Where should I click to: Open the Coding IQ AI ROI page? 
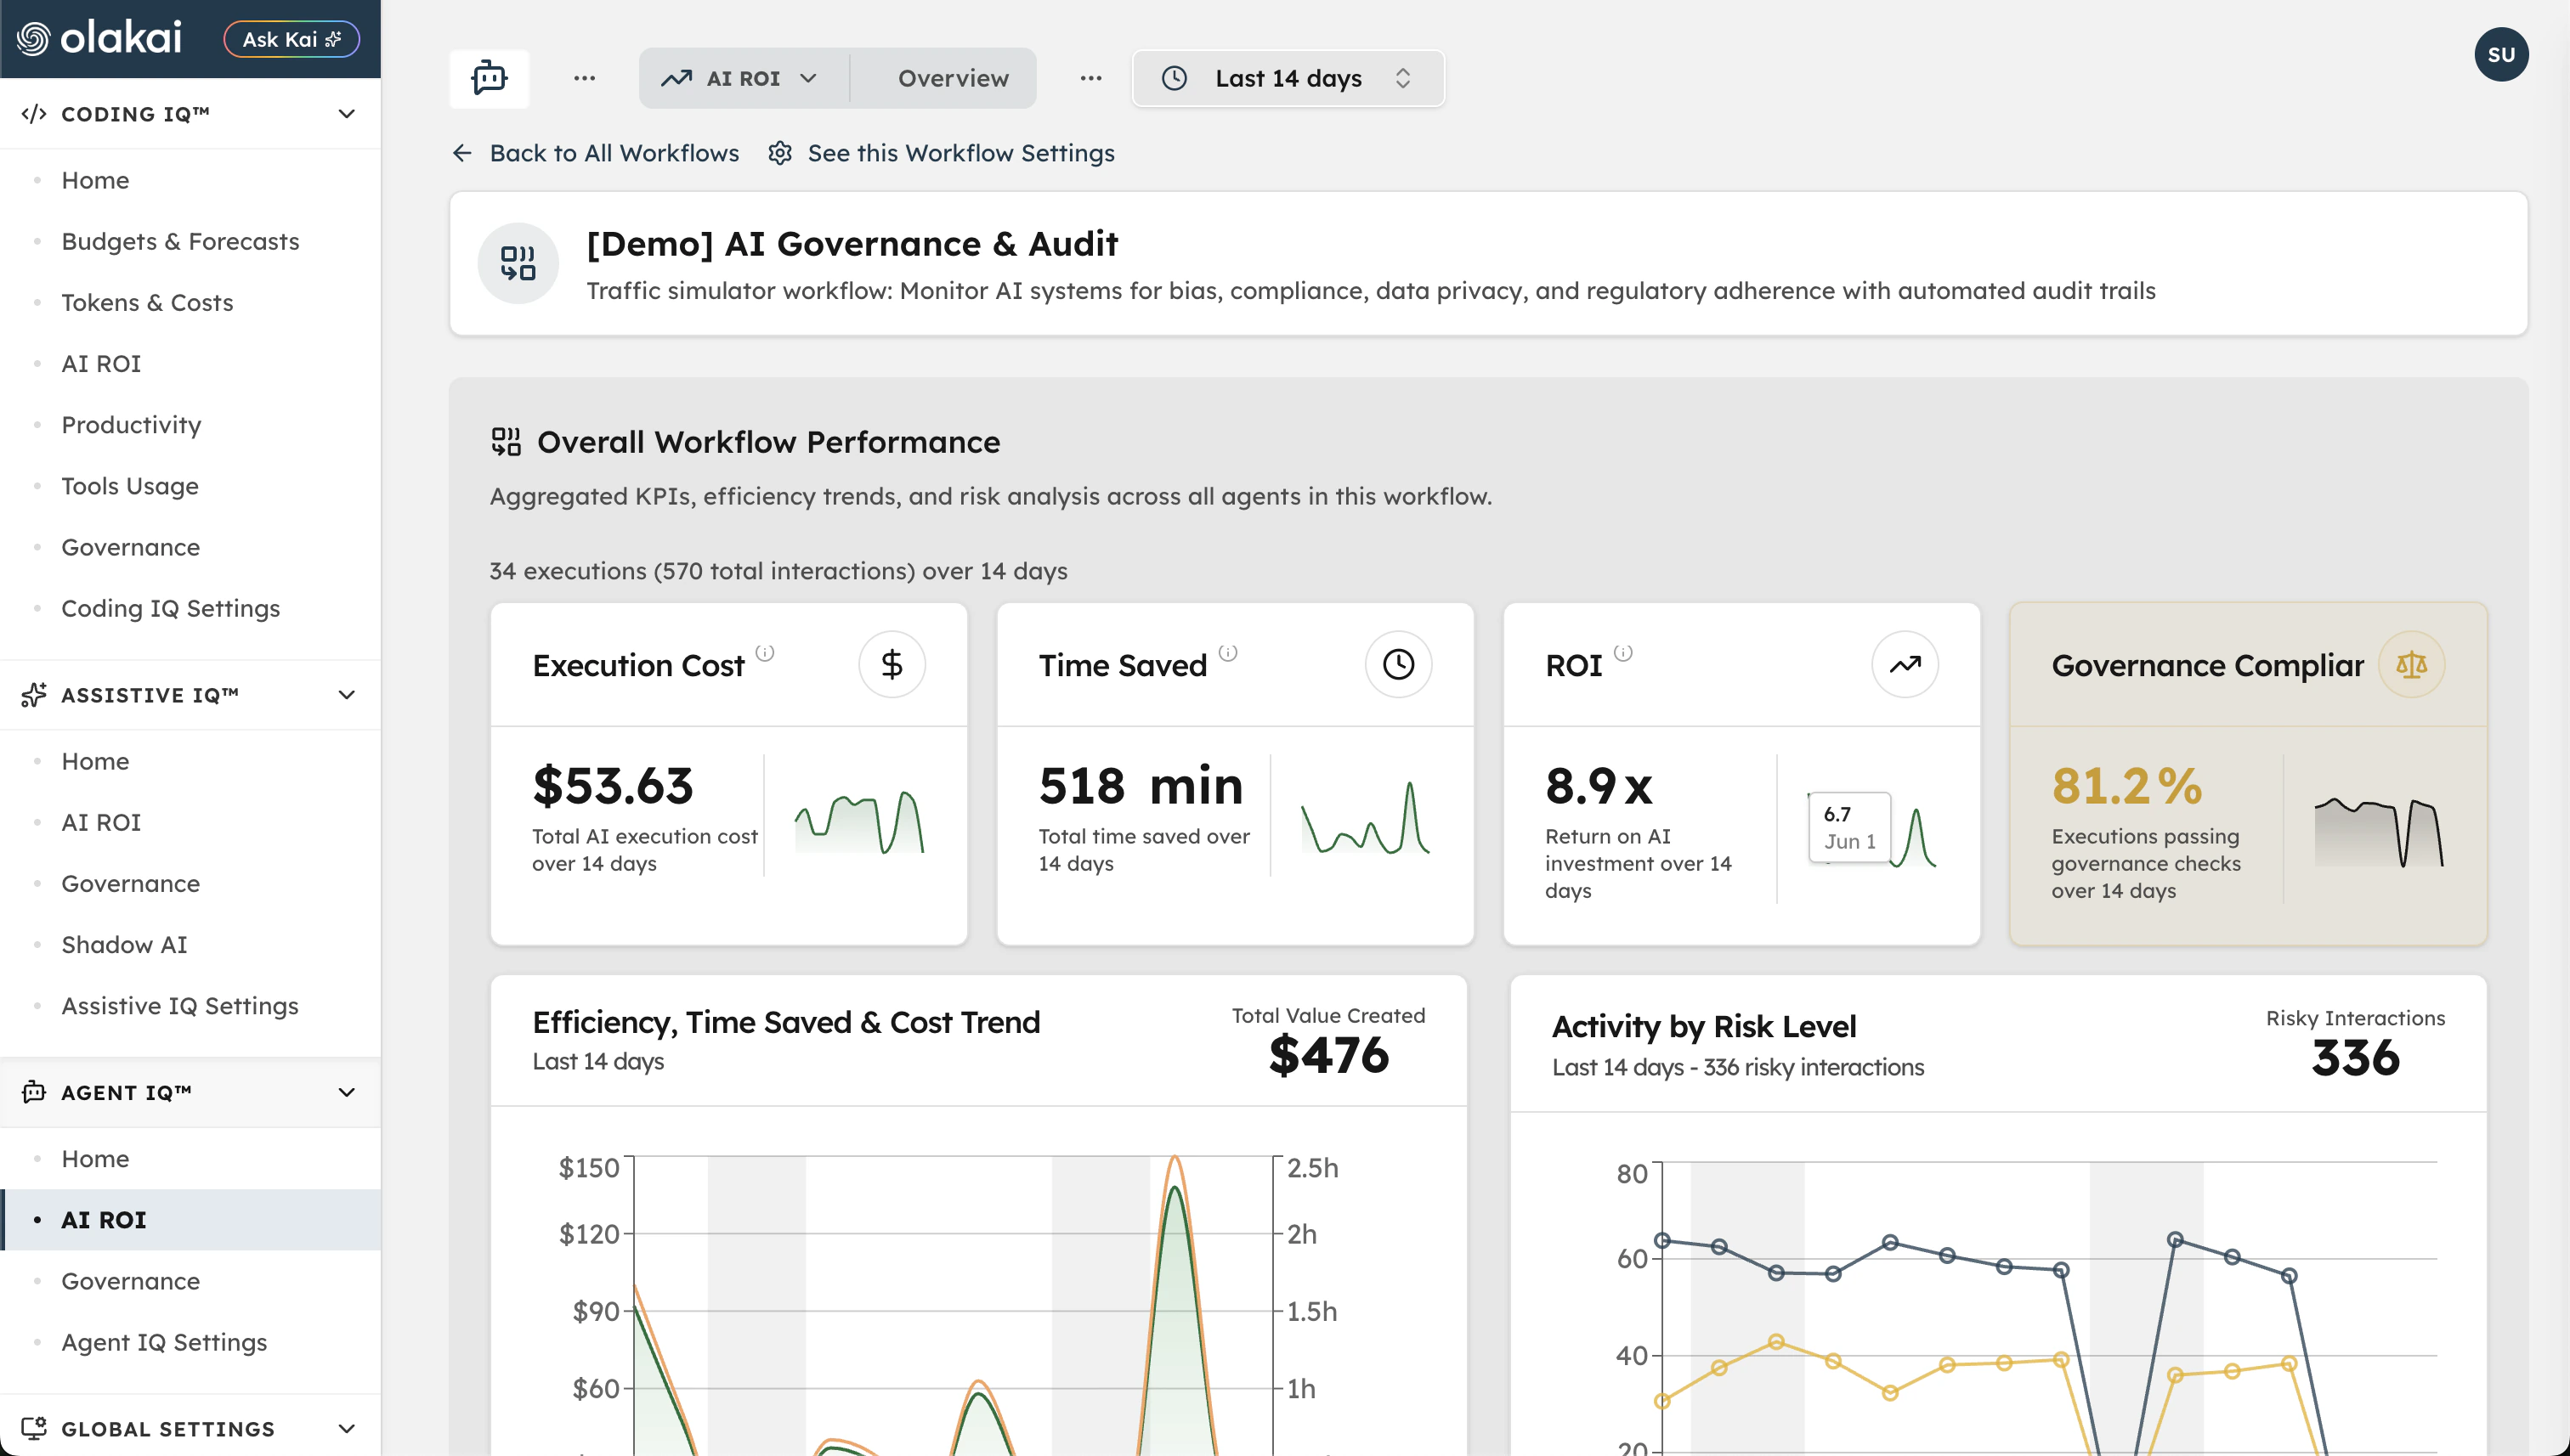coord(101,363)
